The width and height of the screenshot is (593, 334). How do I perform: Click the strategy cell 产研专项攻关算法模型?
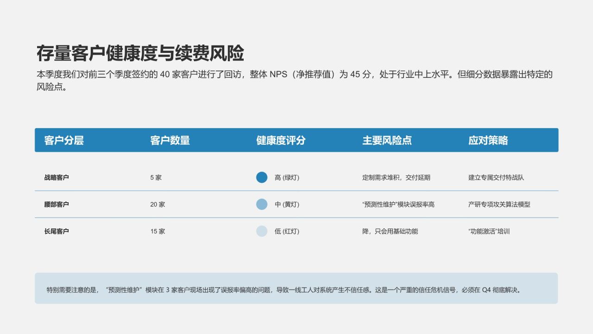pyautogui.click(x=499, y=204)
